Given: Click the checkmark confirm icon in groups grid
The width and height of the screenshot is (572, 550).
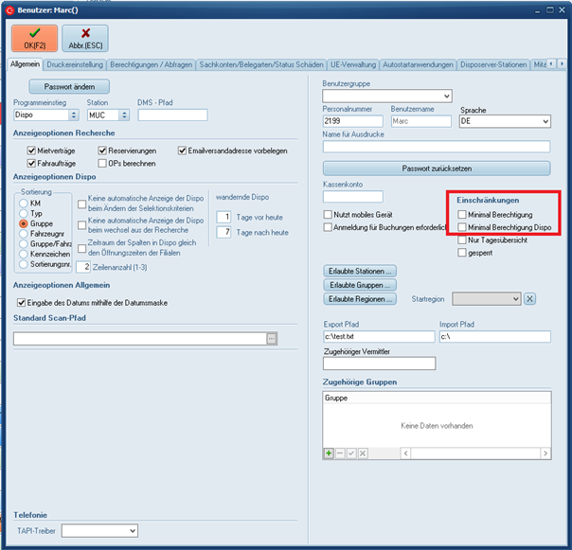Looking at the screenshot, I should click(352, 453).
